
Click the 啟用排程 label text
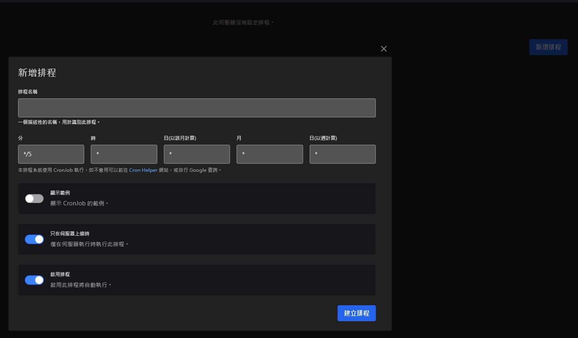tap(60, 274)
